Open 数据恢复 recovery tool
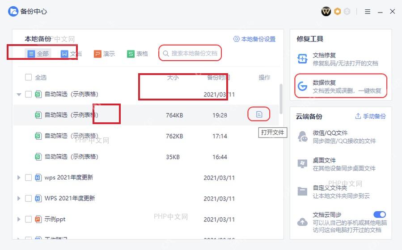Viewport: 402px width, 250px height. click(341, 86)
